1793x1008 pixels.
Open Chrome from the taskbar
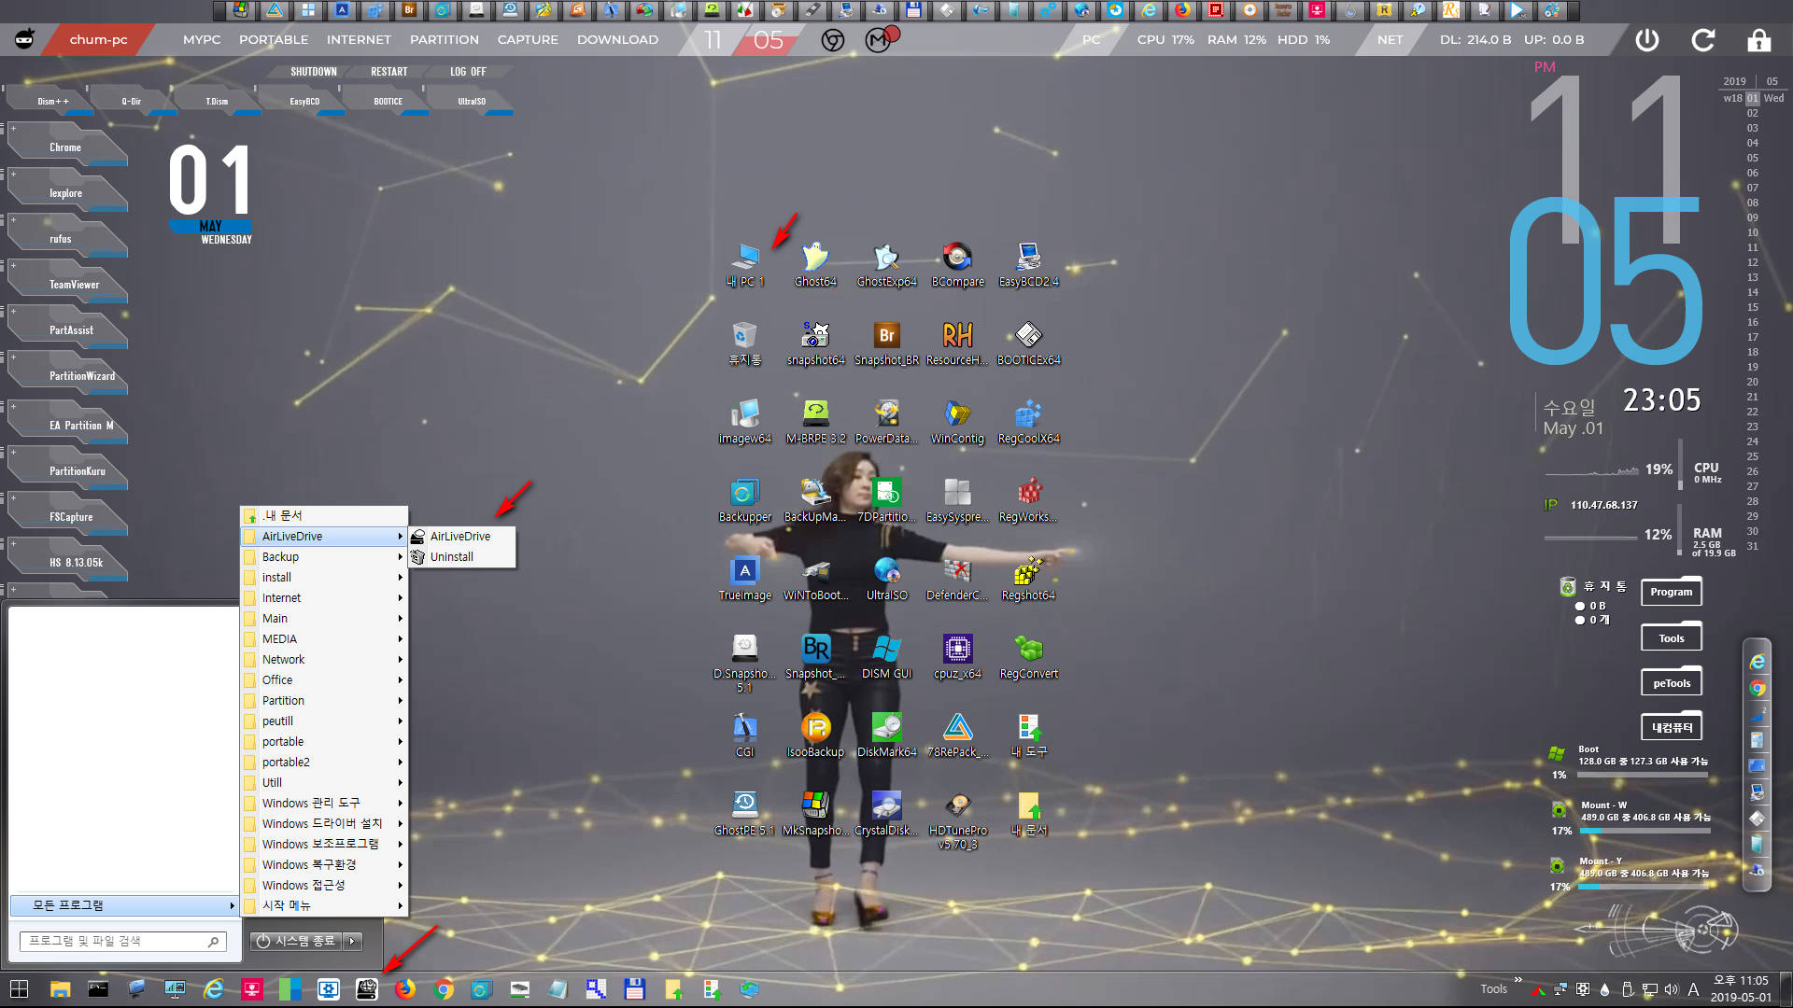[444, 989]
